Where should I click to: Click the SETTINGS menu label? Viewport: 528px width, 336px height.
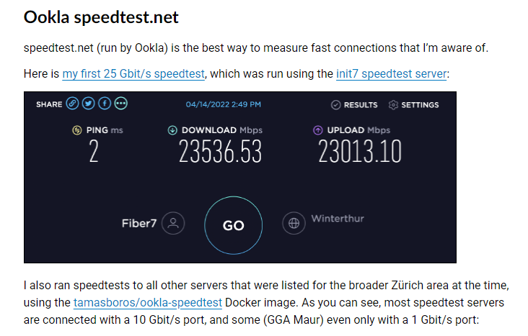[420, 105]
